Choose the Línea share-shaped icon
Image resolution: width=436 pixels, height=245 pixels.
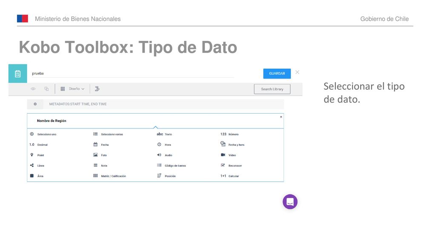click(x=32, y=165)
